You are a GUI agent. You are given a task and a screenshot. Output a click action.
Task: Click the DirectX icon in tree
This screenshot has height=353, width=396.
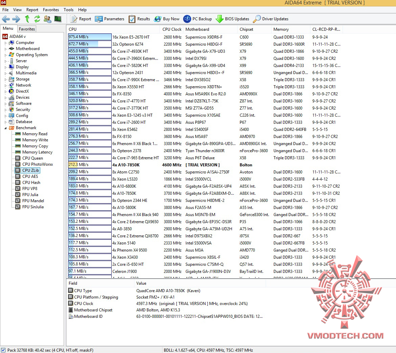(12, 91)
